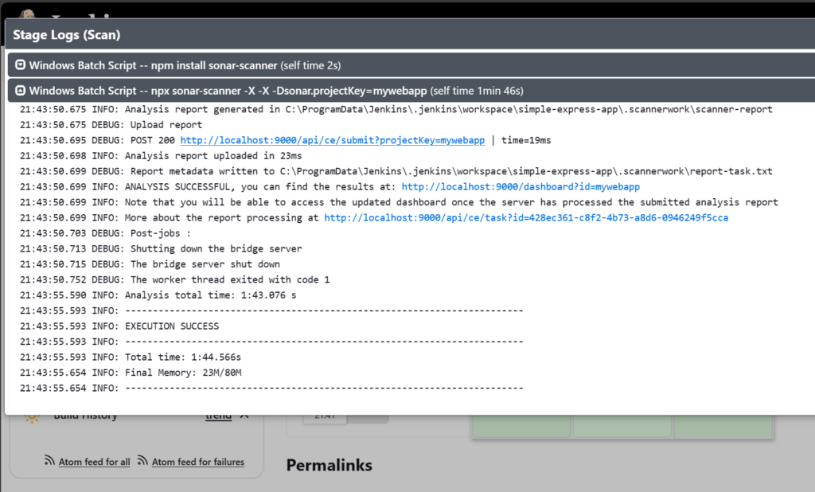The image size is (815, 492).
Task: Click the Jenkins logo icon at top left
Action: pos(27,14)
